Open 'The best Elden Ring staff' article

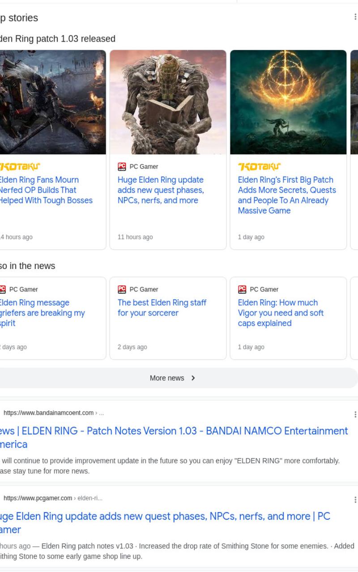[x=162, y=308]
